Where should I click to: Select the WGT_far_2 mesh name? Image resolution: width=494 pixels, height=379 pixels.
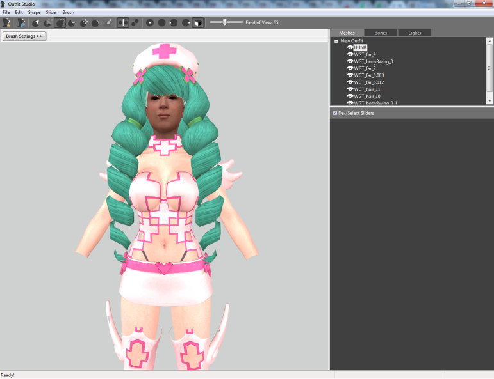click(x=365, y=68)
